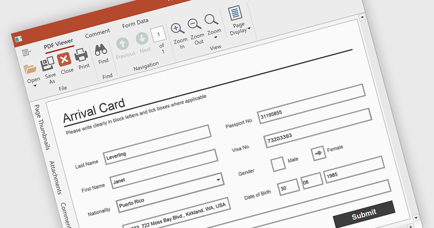The width and height of the screenshot is (434, 228).
Task: Click the vertical scrollbar up arrow
Action: (x=362, y=17)
